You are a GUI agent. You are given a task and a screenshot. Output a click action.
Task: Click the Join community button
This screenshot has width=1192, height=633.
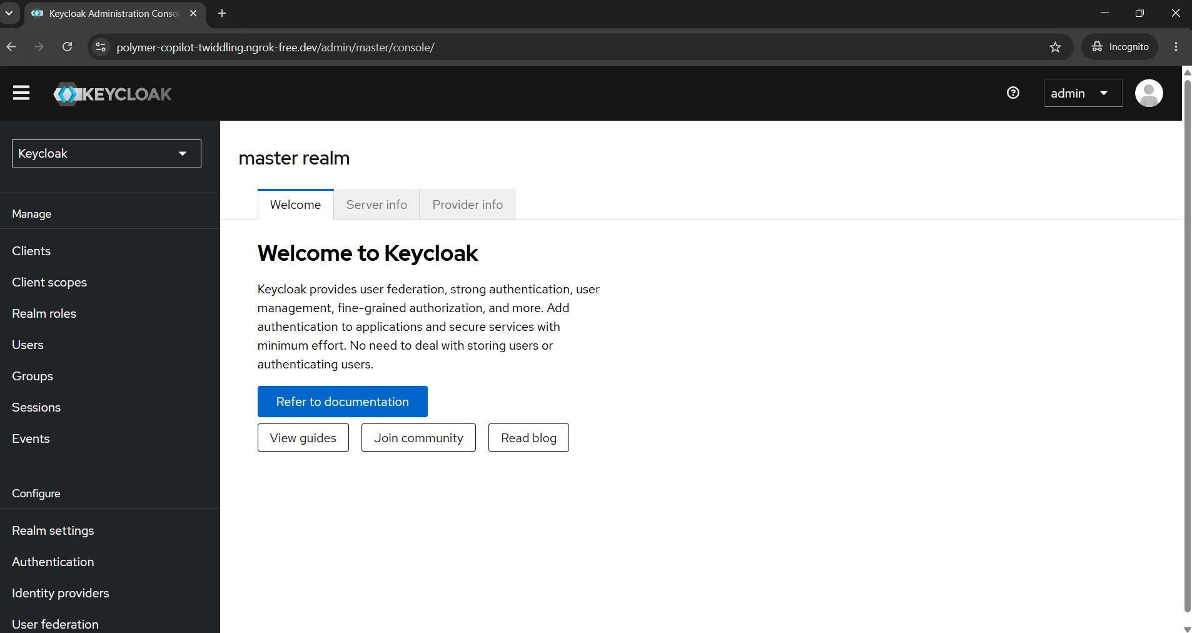tap(418, 438)
